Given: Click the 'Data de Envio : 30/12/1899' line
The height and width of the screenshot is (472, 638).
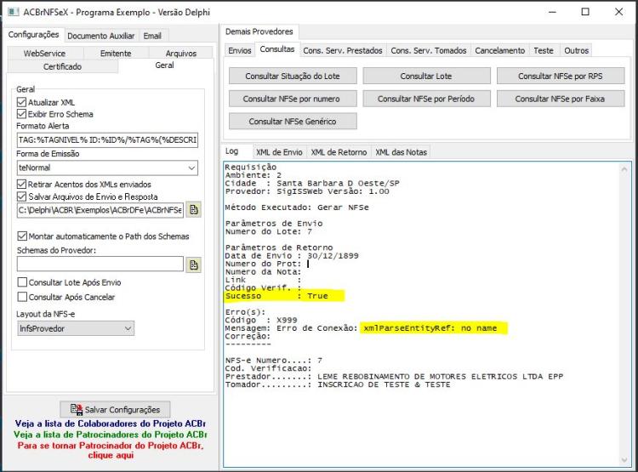Looking at the screenshot, I should 292,256.
